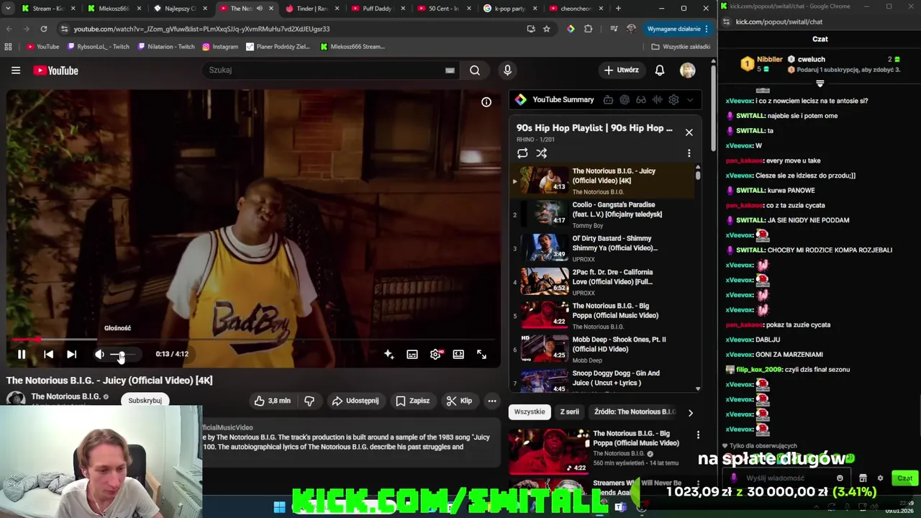Select 2Pac California Love in playlist
The image size is (921, 518).
[x=602, y=282]
